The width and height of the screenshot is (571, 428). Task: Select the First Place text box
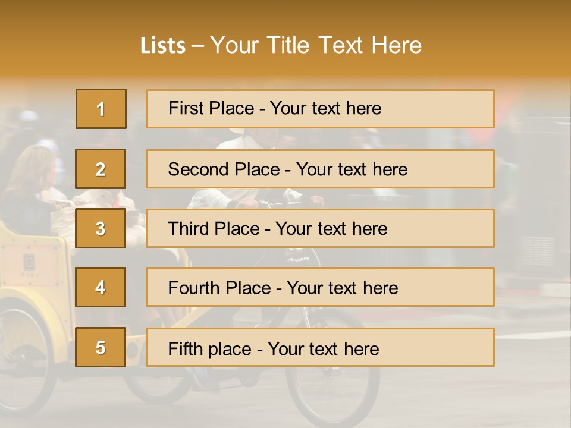point(320,109)
